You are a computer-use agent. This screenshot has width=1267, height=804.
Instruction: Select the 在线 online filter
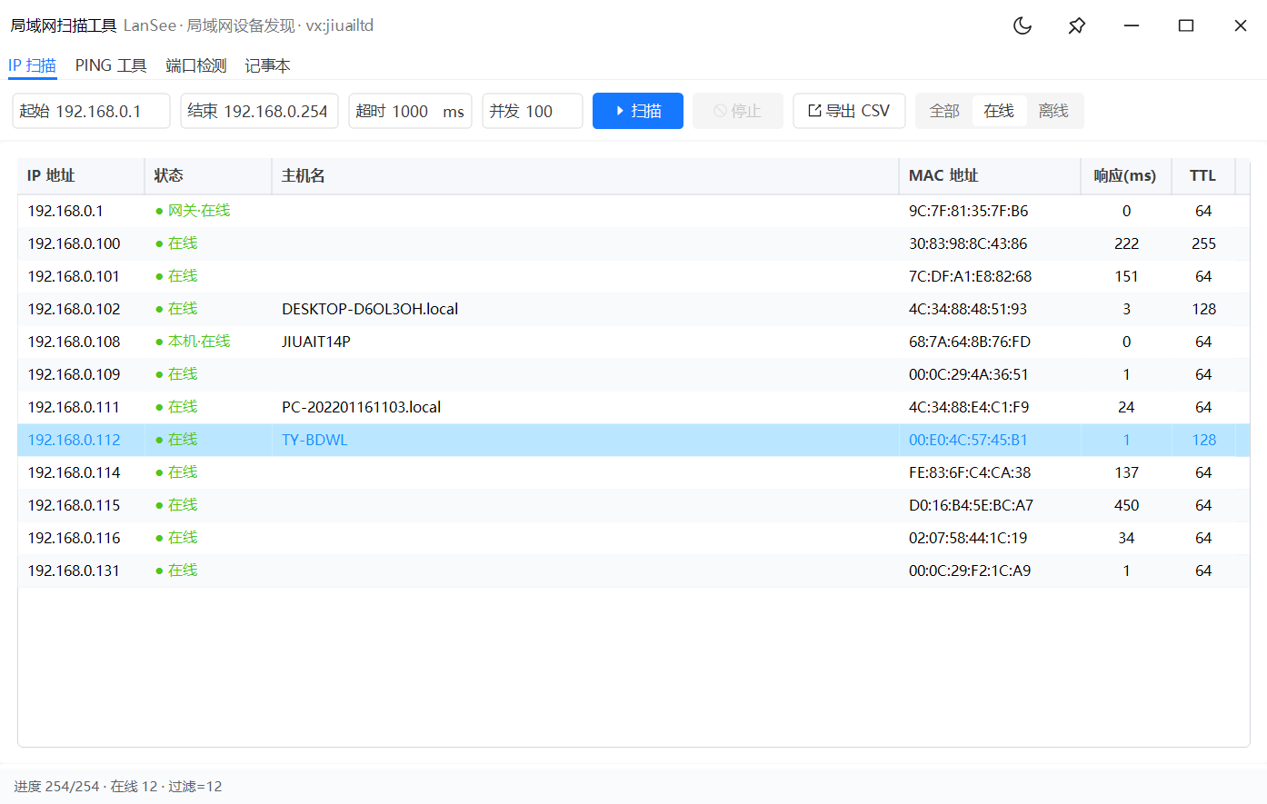999,111
